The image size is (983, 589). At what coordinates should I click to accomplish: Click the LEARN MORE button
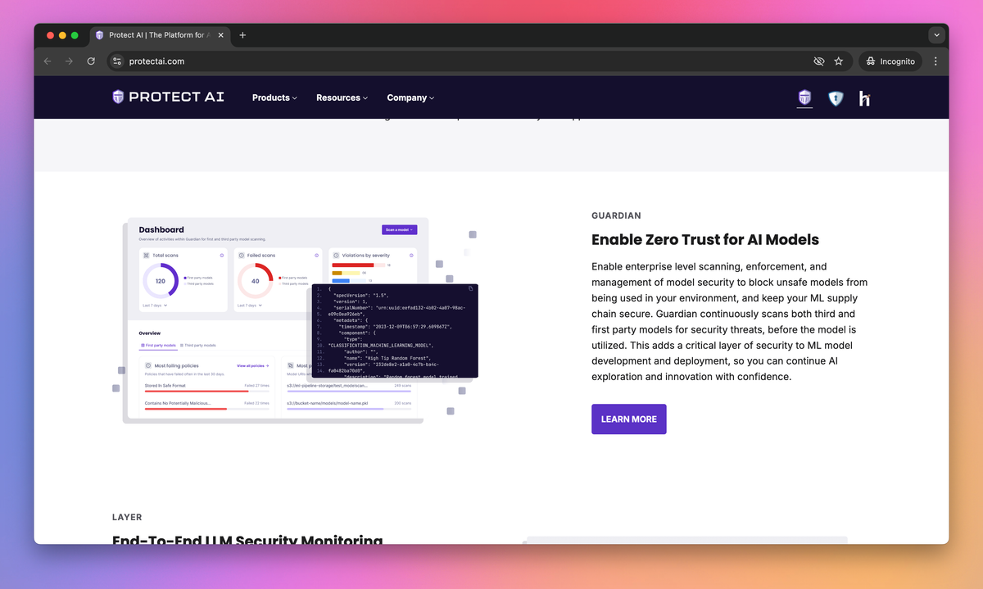(629, 419)
